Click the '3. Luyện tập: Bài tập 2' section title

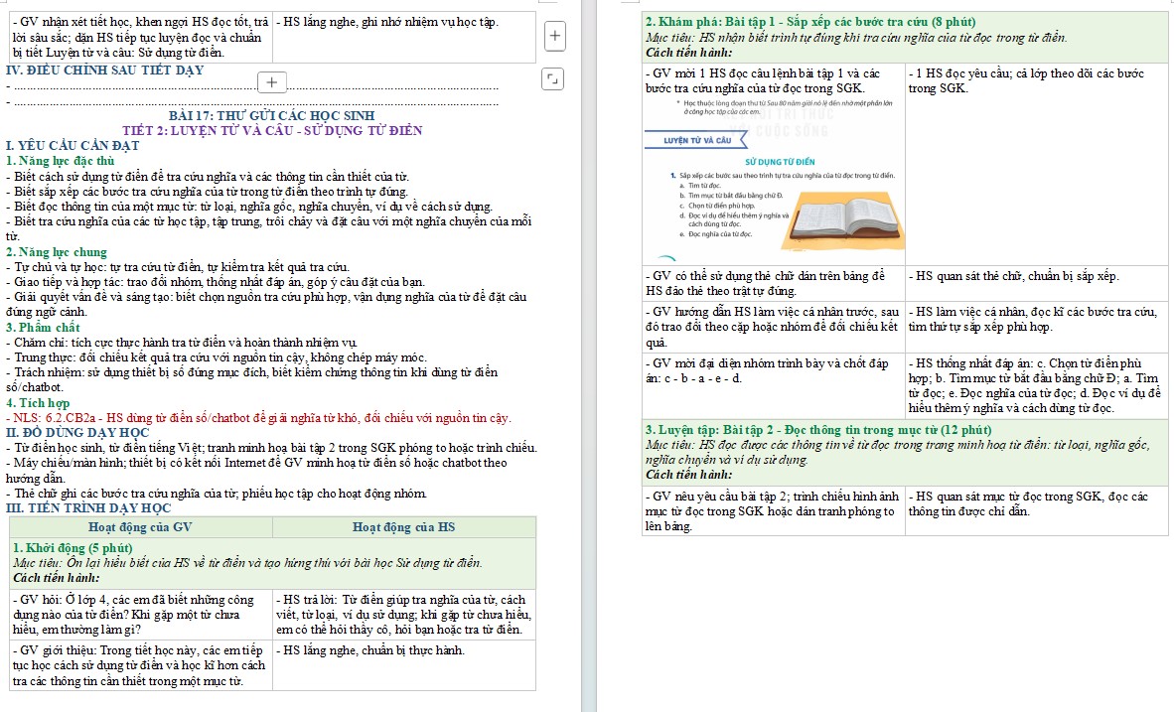(818, 430)
